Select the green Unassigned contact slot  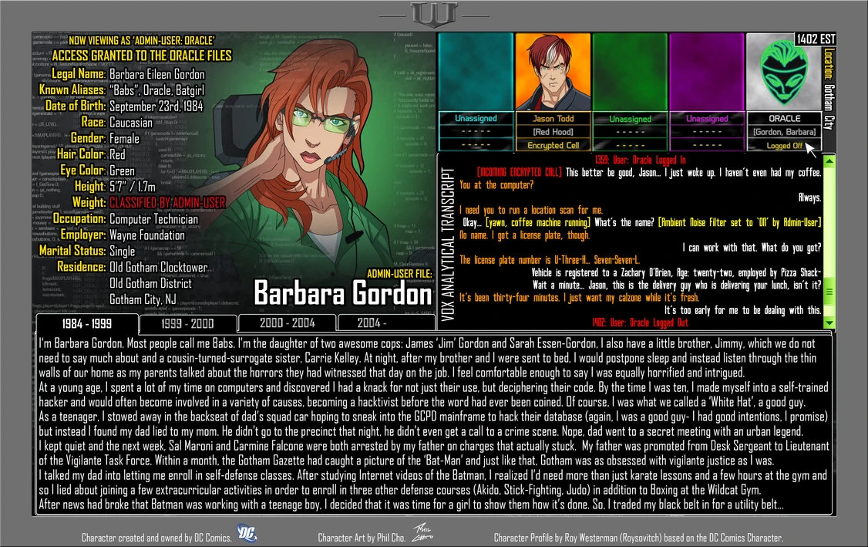coord(631,72)
